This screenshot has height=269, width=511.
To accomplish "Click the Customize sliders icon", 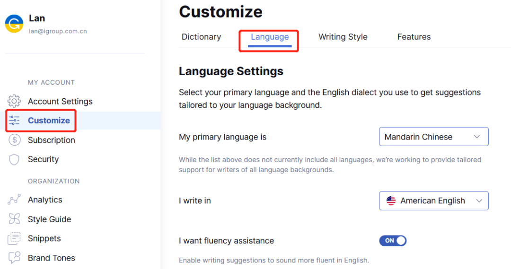I will 14,121.
